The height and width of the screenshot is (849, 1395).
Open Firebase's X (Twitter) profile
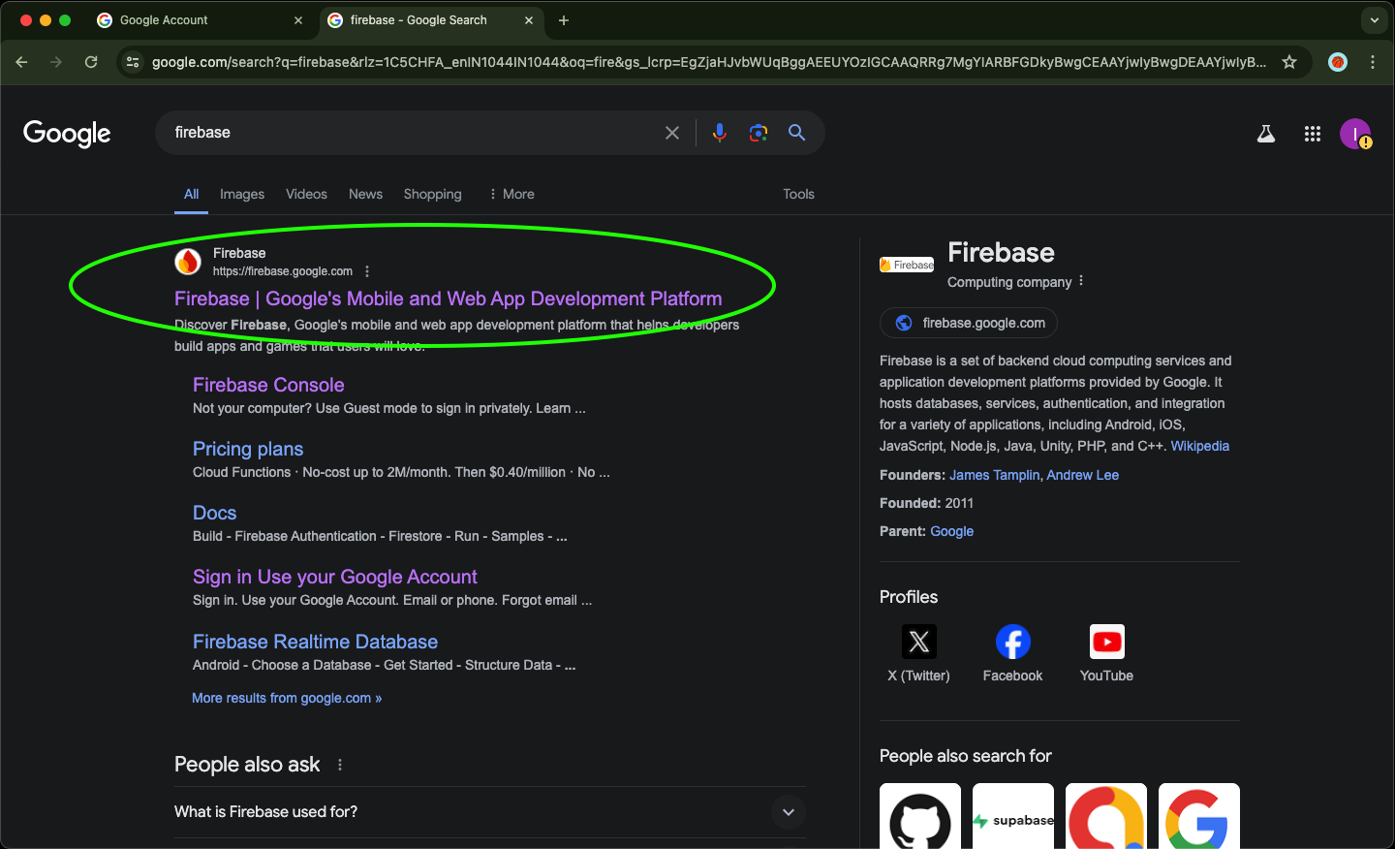click(x=917, y=641)
